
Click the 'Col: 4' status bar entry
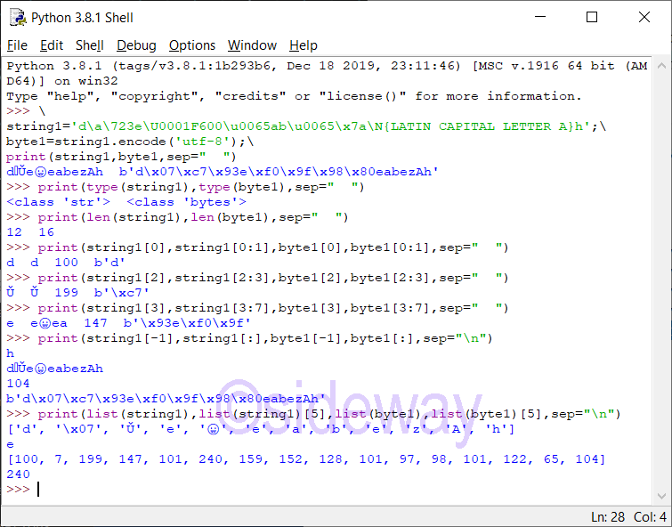coord(650,517)
